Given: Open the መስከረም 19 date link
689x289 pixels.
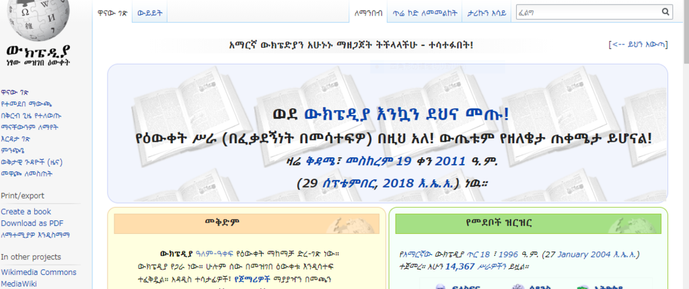Looking at the screenshot, I should point(378,161).
